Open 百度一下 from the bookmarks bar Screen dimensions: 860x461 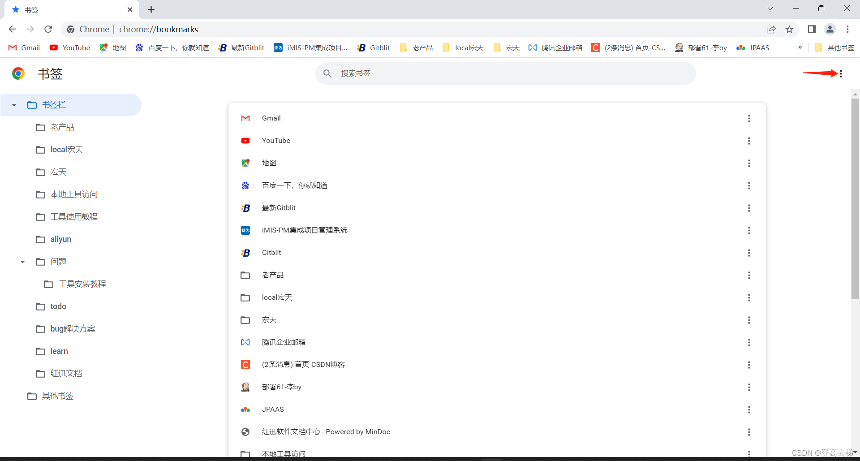[172, 47]
